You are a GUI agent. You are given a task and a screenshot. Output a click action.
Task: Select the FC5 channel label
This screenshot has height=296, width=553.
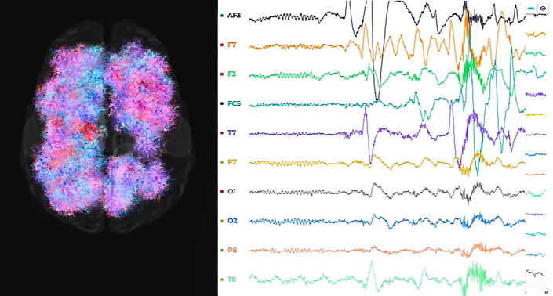coord(235,103)
